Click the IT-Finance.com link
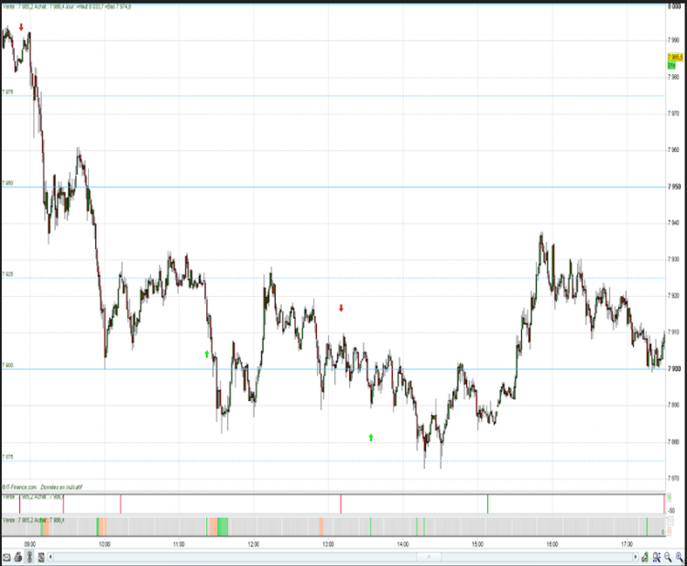The image size is (687, 566). [19, 486]
